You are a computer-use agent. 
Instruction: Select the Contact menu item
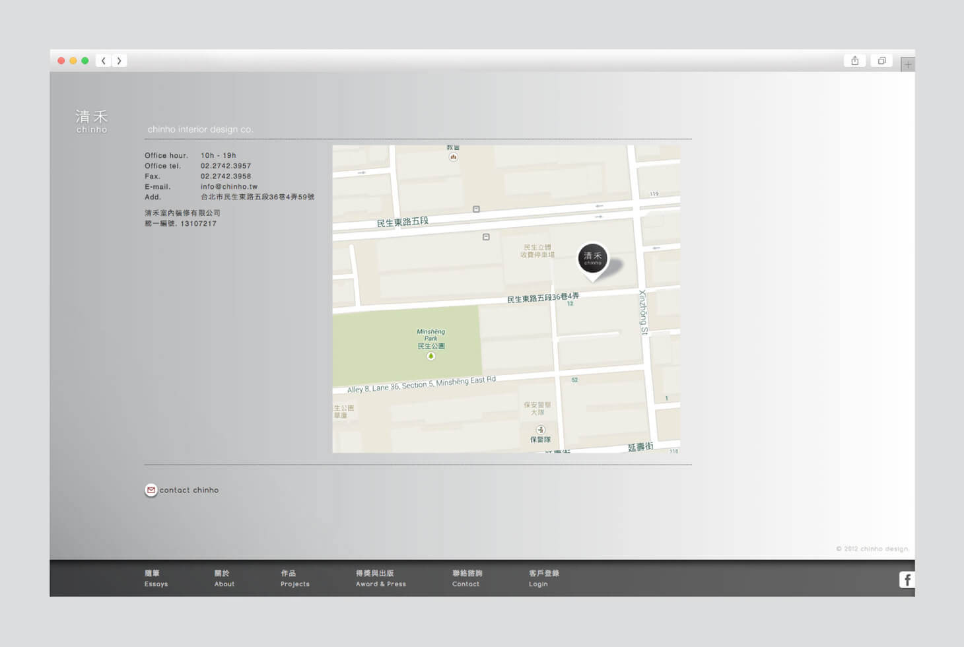pyautogui.click(x=466, y=578)
